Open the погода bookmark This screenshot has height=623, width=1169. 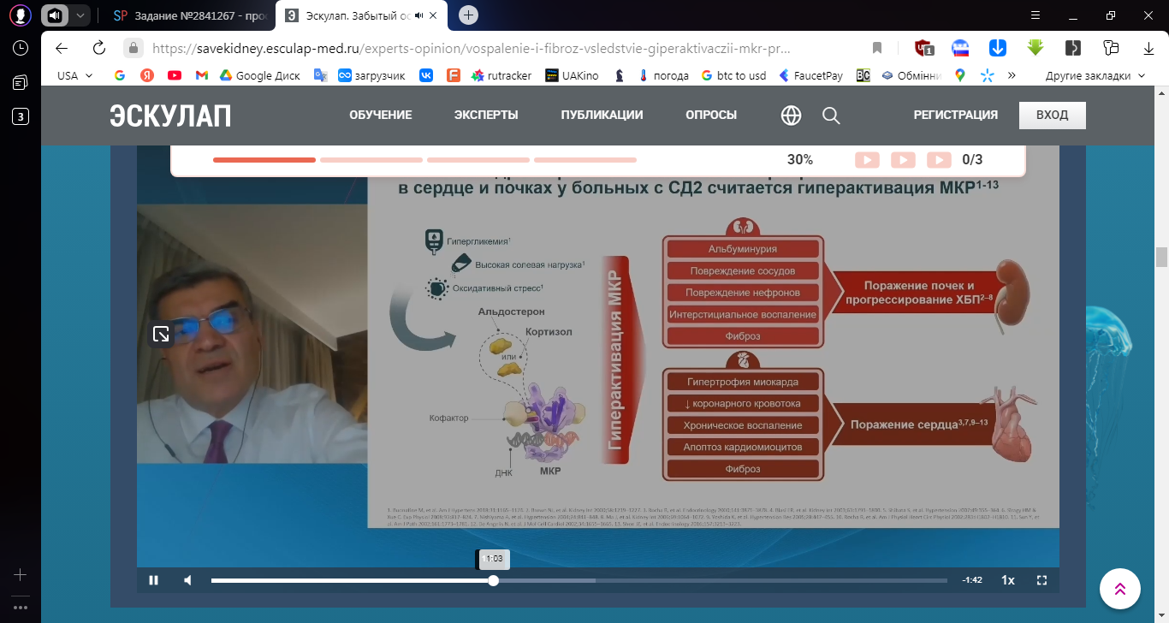point(663,75)
